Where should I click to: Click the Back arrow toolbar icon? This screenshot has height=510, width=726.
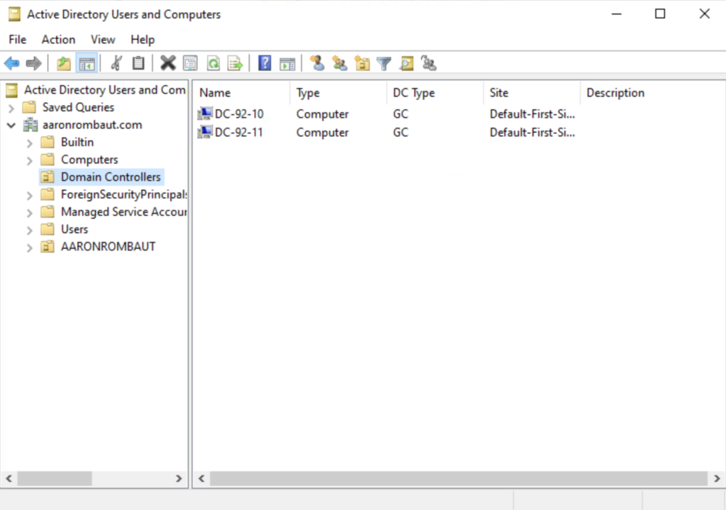click(12, 64)
